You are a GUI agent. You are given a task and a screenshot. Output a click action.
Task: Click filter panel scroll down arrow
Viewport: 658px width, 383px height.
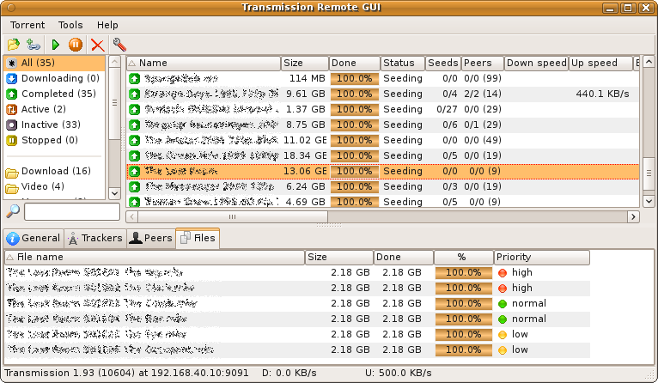pyautogui.click(x=114, y=193)
